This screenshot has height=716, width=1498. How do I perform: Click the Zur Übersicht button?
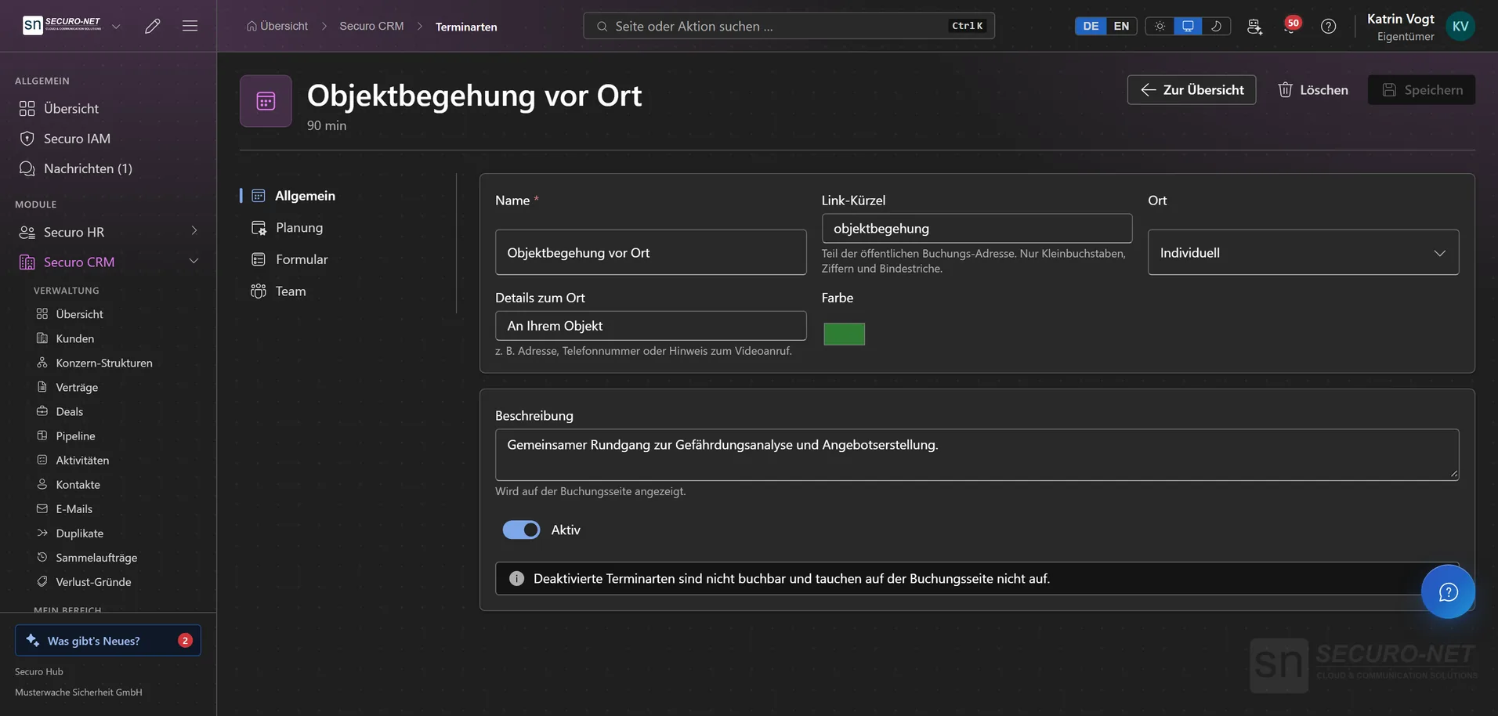click(1191, 90)
